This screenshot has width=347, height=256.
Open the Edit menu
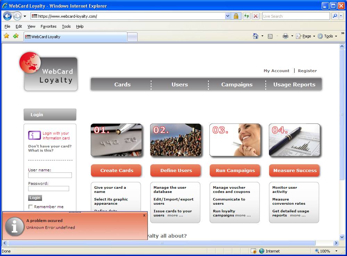pos(19,26)
